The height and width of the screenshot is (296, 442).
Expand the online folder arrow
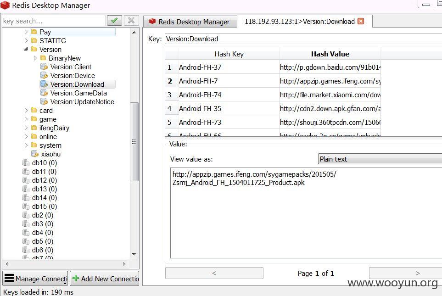coord(26,136)
